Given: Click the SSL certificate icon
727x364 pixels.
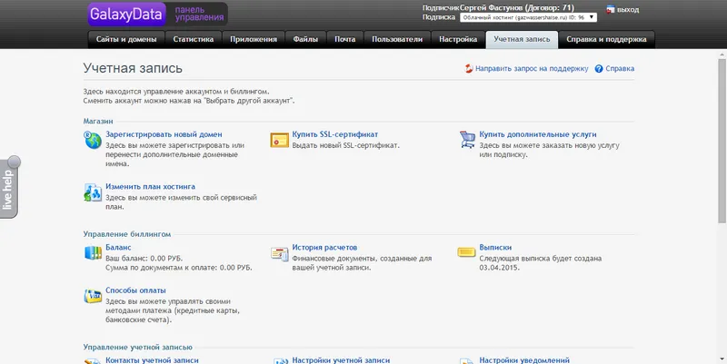Looking at the screenshot, I should pyautogui.click(x=280, y=140).
